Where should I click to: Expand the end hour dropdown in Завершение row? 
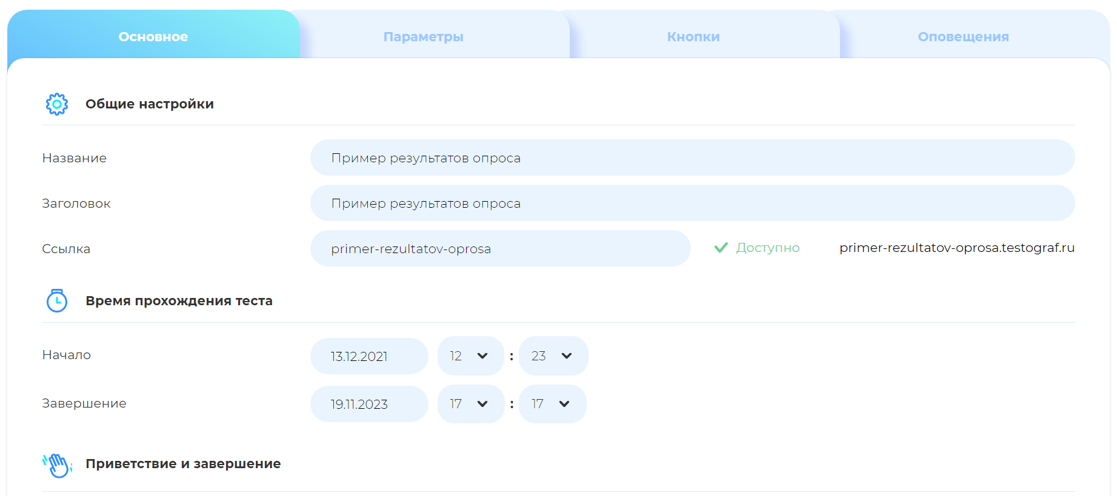pos(470,404)
